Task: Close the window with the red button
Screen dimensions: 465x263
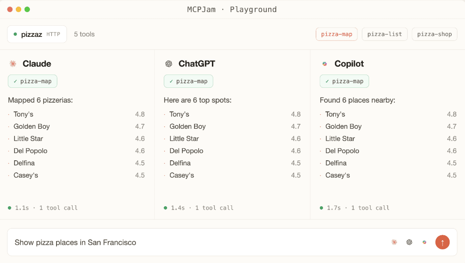Action: click(10, 10)
